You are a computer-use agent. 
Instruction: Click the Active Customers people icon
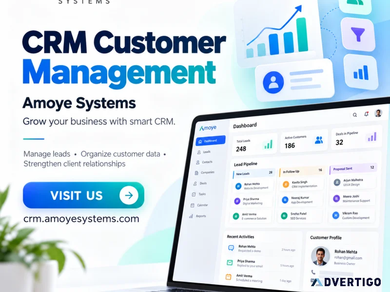[x=319, y=140]
